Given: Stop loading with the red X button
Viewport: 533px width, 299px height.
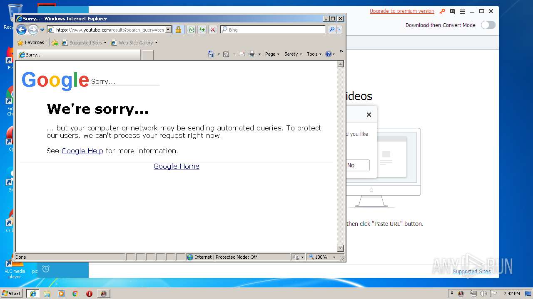Looking at the screenshot, I should (213, 29).
